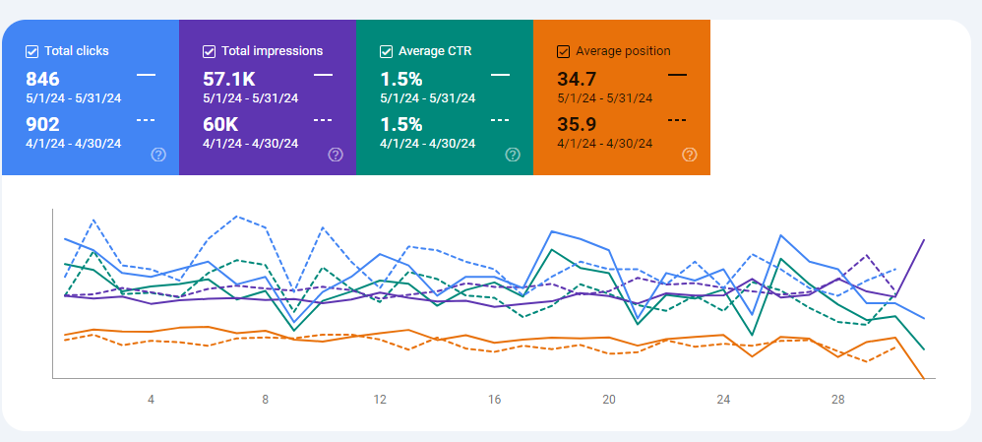Click help icon on Total impressions card
982x442 pixels.
(336, 155)
